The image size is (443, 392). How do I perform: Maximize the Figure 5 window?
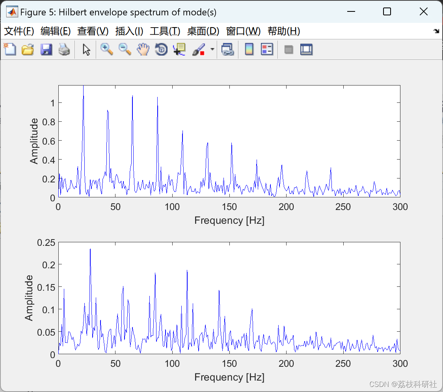[387, 11]
